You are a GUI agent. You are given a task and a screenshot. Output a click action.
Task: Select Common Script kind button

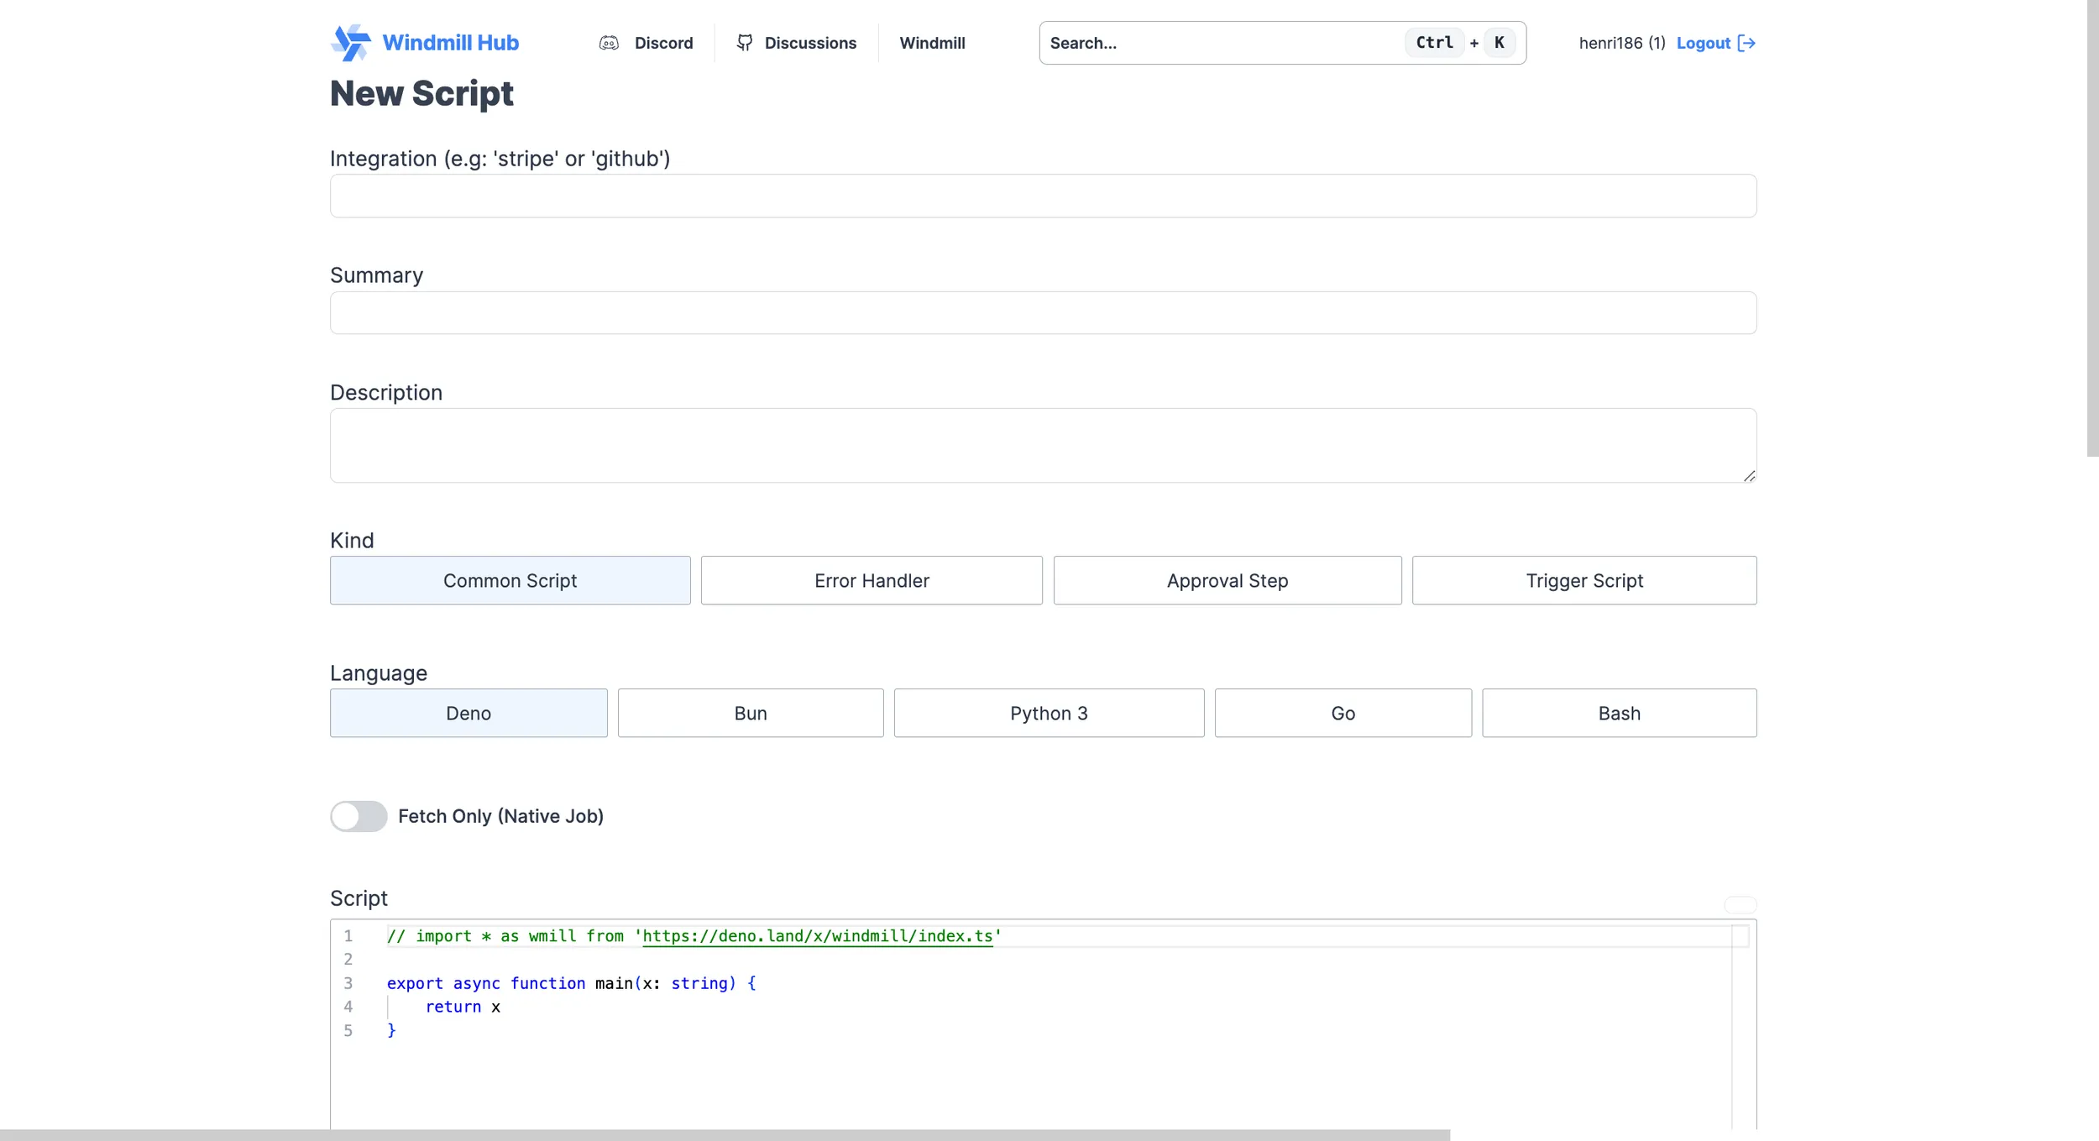(x=510, y=580)
